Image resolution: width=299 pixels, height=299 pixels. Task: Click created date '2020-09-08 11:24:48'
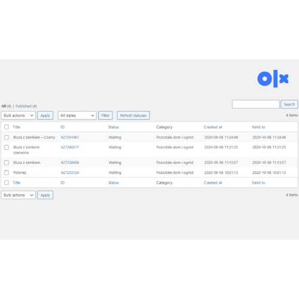(x=221, y=138)
